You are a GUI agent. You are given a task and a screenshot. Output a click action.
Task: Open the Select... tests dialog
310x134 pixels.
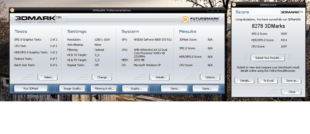[48, 77]
